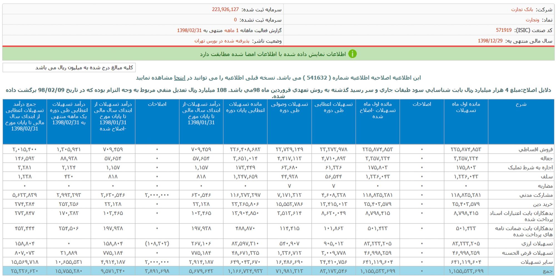The height and width of the screenshot is (278, 556).
Task: Click the amounts in million rials note box
Action: pyautogui.click(x=69, y=67)
